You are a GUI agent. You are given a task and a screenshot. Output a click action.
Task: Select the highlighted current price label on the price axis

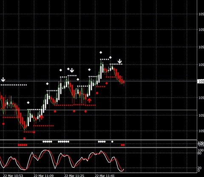201,81
